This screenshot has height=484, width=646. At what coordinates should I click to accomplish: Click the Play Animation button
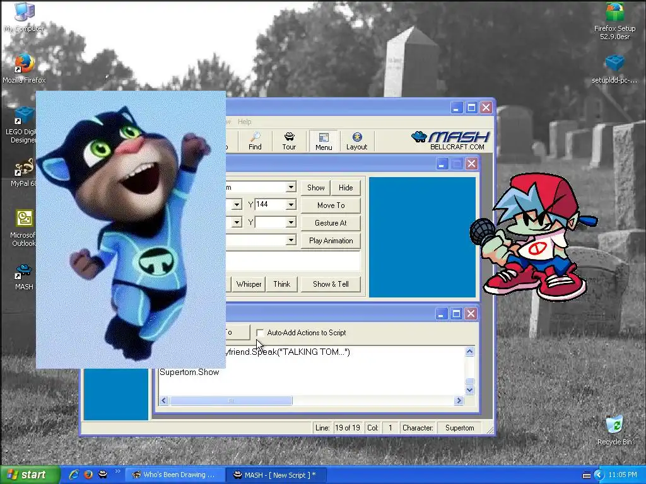pyautogui.click(x=331, y=241)
